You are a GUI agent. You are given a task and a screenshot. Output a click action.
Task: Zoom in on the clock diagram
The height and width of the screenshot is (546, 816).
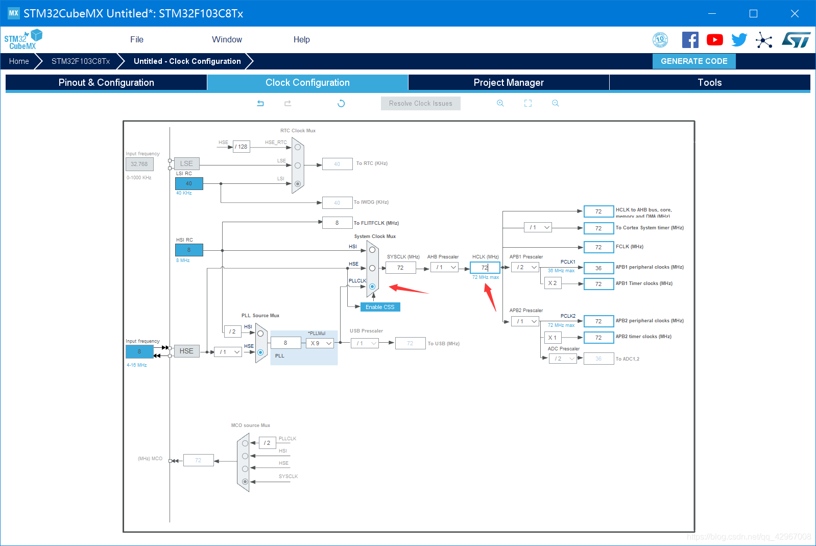(500, 103)
